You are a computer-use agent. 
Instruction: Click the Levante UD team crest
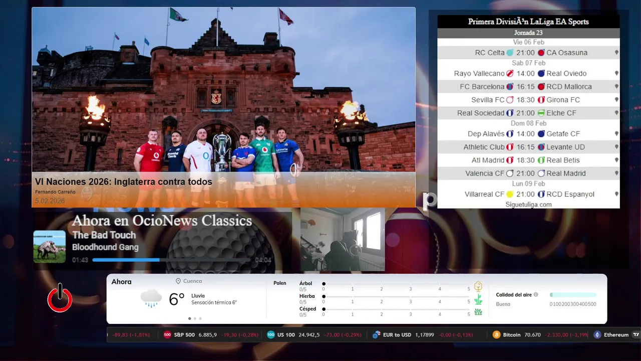(x=541, y=147)
